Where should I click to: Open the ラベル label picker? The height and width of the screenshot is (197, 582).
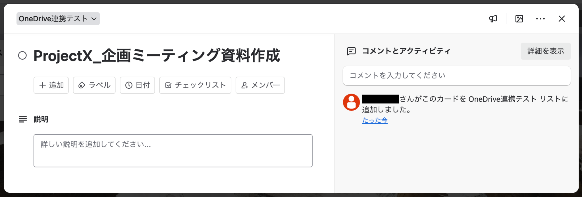(94, 85)
